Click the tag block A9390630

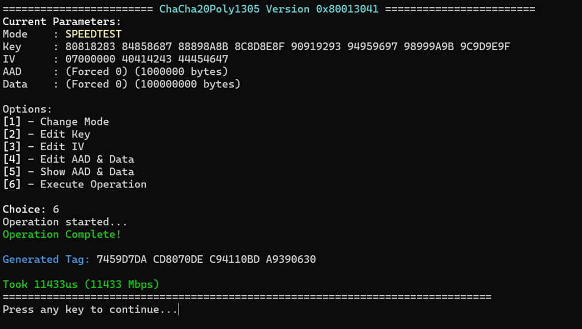[291, 259]
